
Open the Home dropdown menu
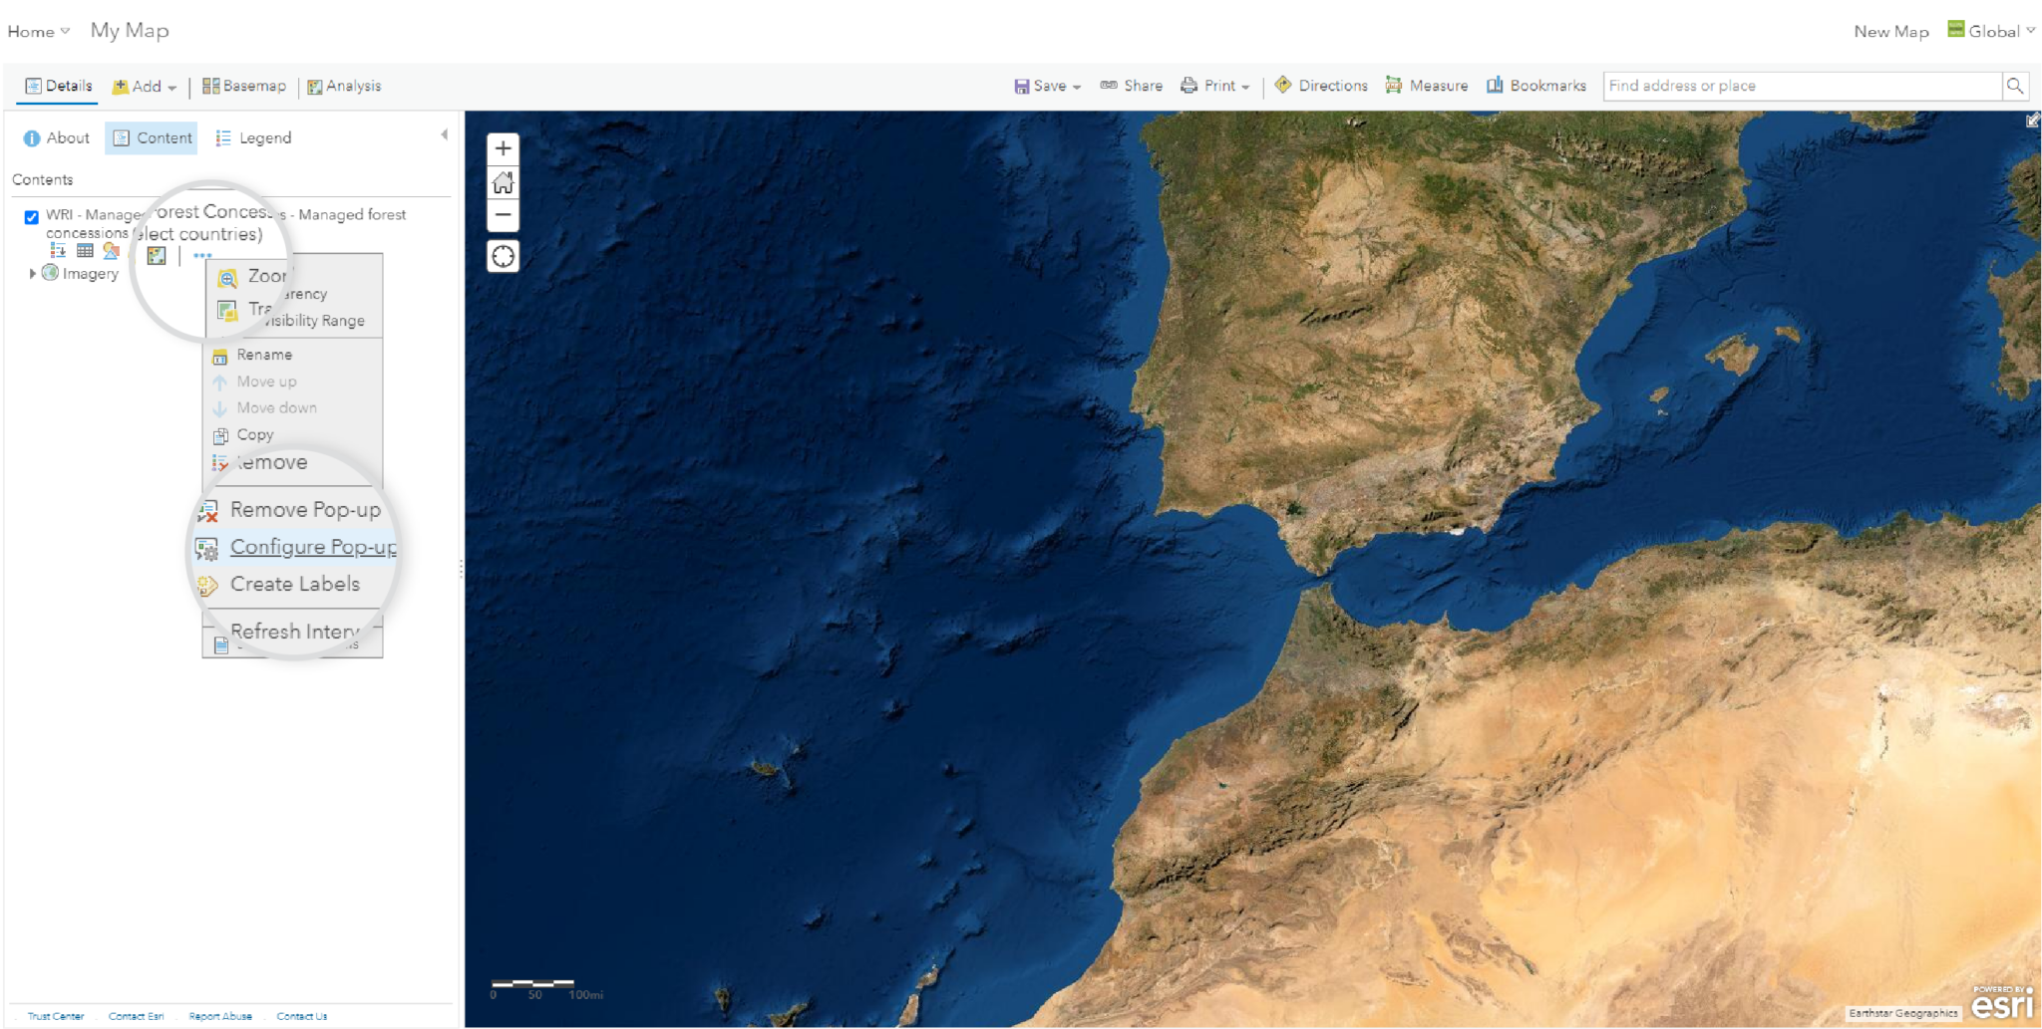click(x=39, y=31)
